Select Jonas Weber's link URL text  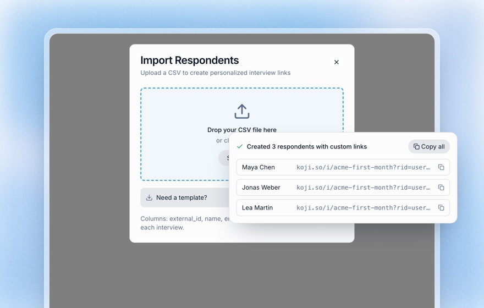pos(363,188)
